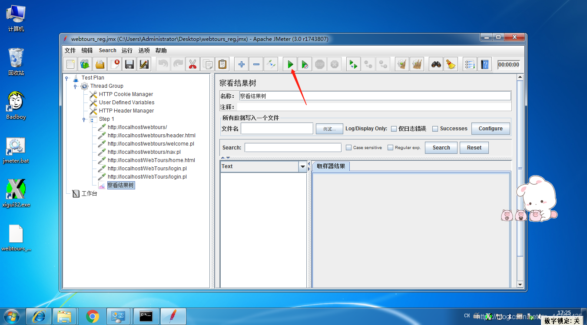This screenshot has width=587, height=325.
Task: Click the Help book icon
Action: 484,65
